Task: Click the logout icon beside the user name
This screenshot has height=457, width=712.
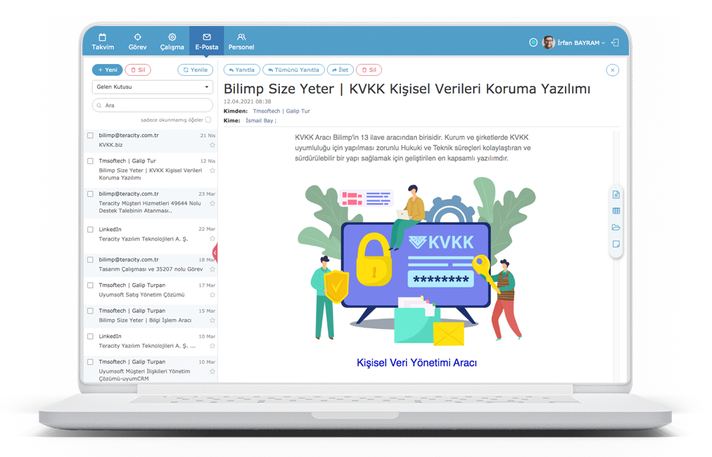Action: (616, 43)
